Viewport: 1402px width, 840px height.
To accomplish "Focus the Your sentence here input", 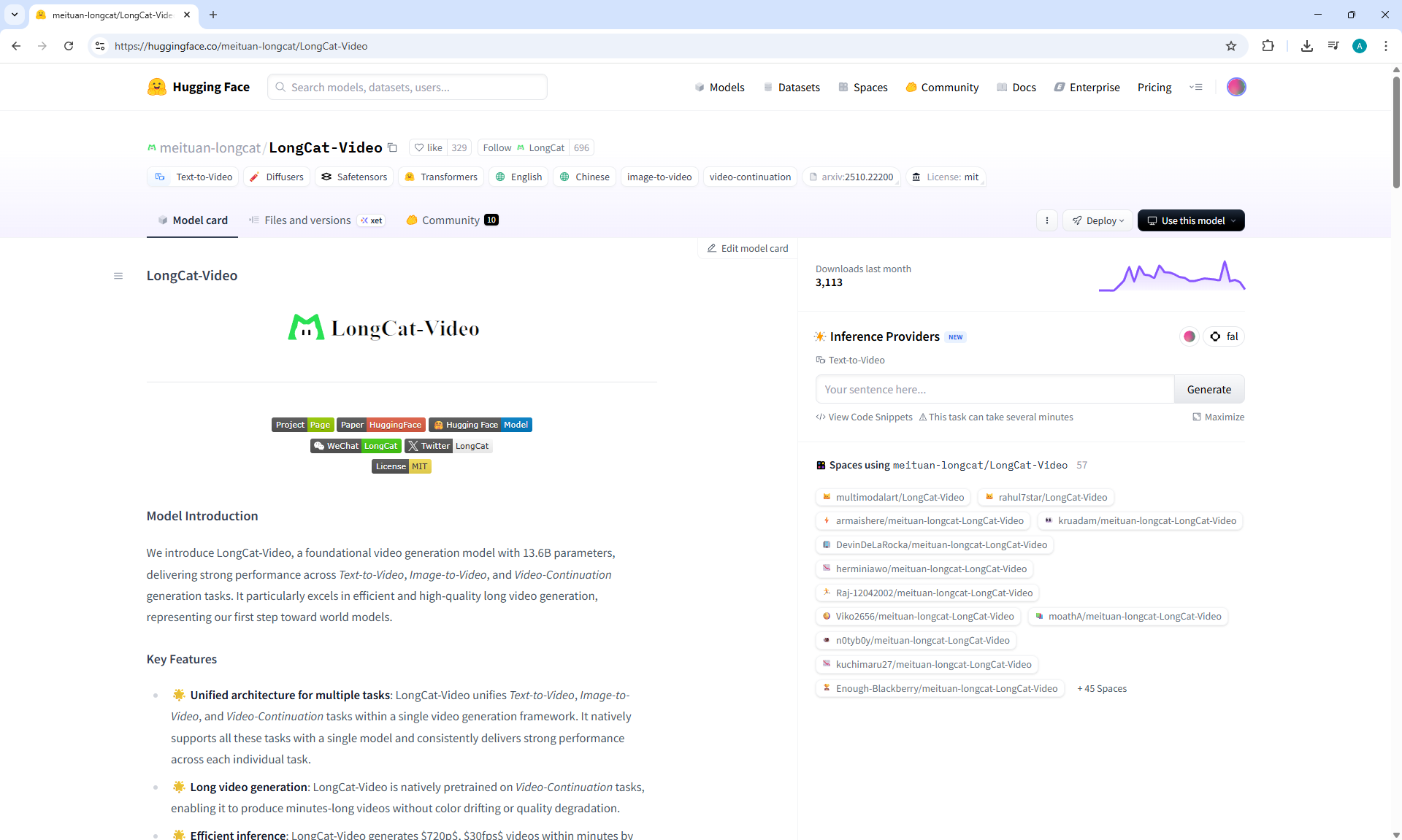I will [995, 390].
